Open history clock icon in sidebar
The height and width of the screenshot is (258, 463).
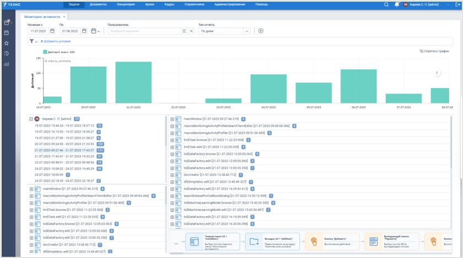[7, 53]
